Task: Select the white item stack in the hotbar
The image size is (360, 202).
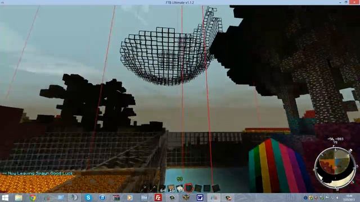Action: [x=180, y=189]
